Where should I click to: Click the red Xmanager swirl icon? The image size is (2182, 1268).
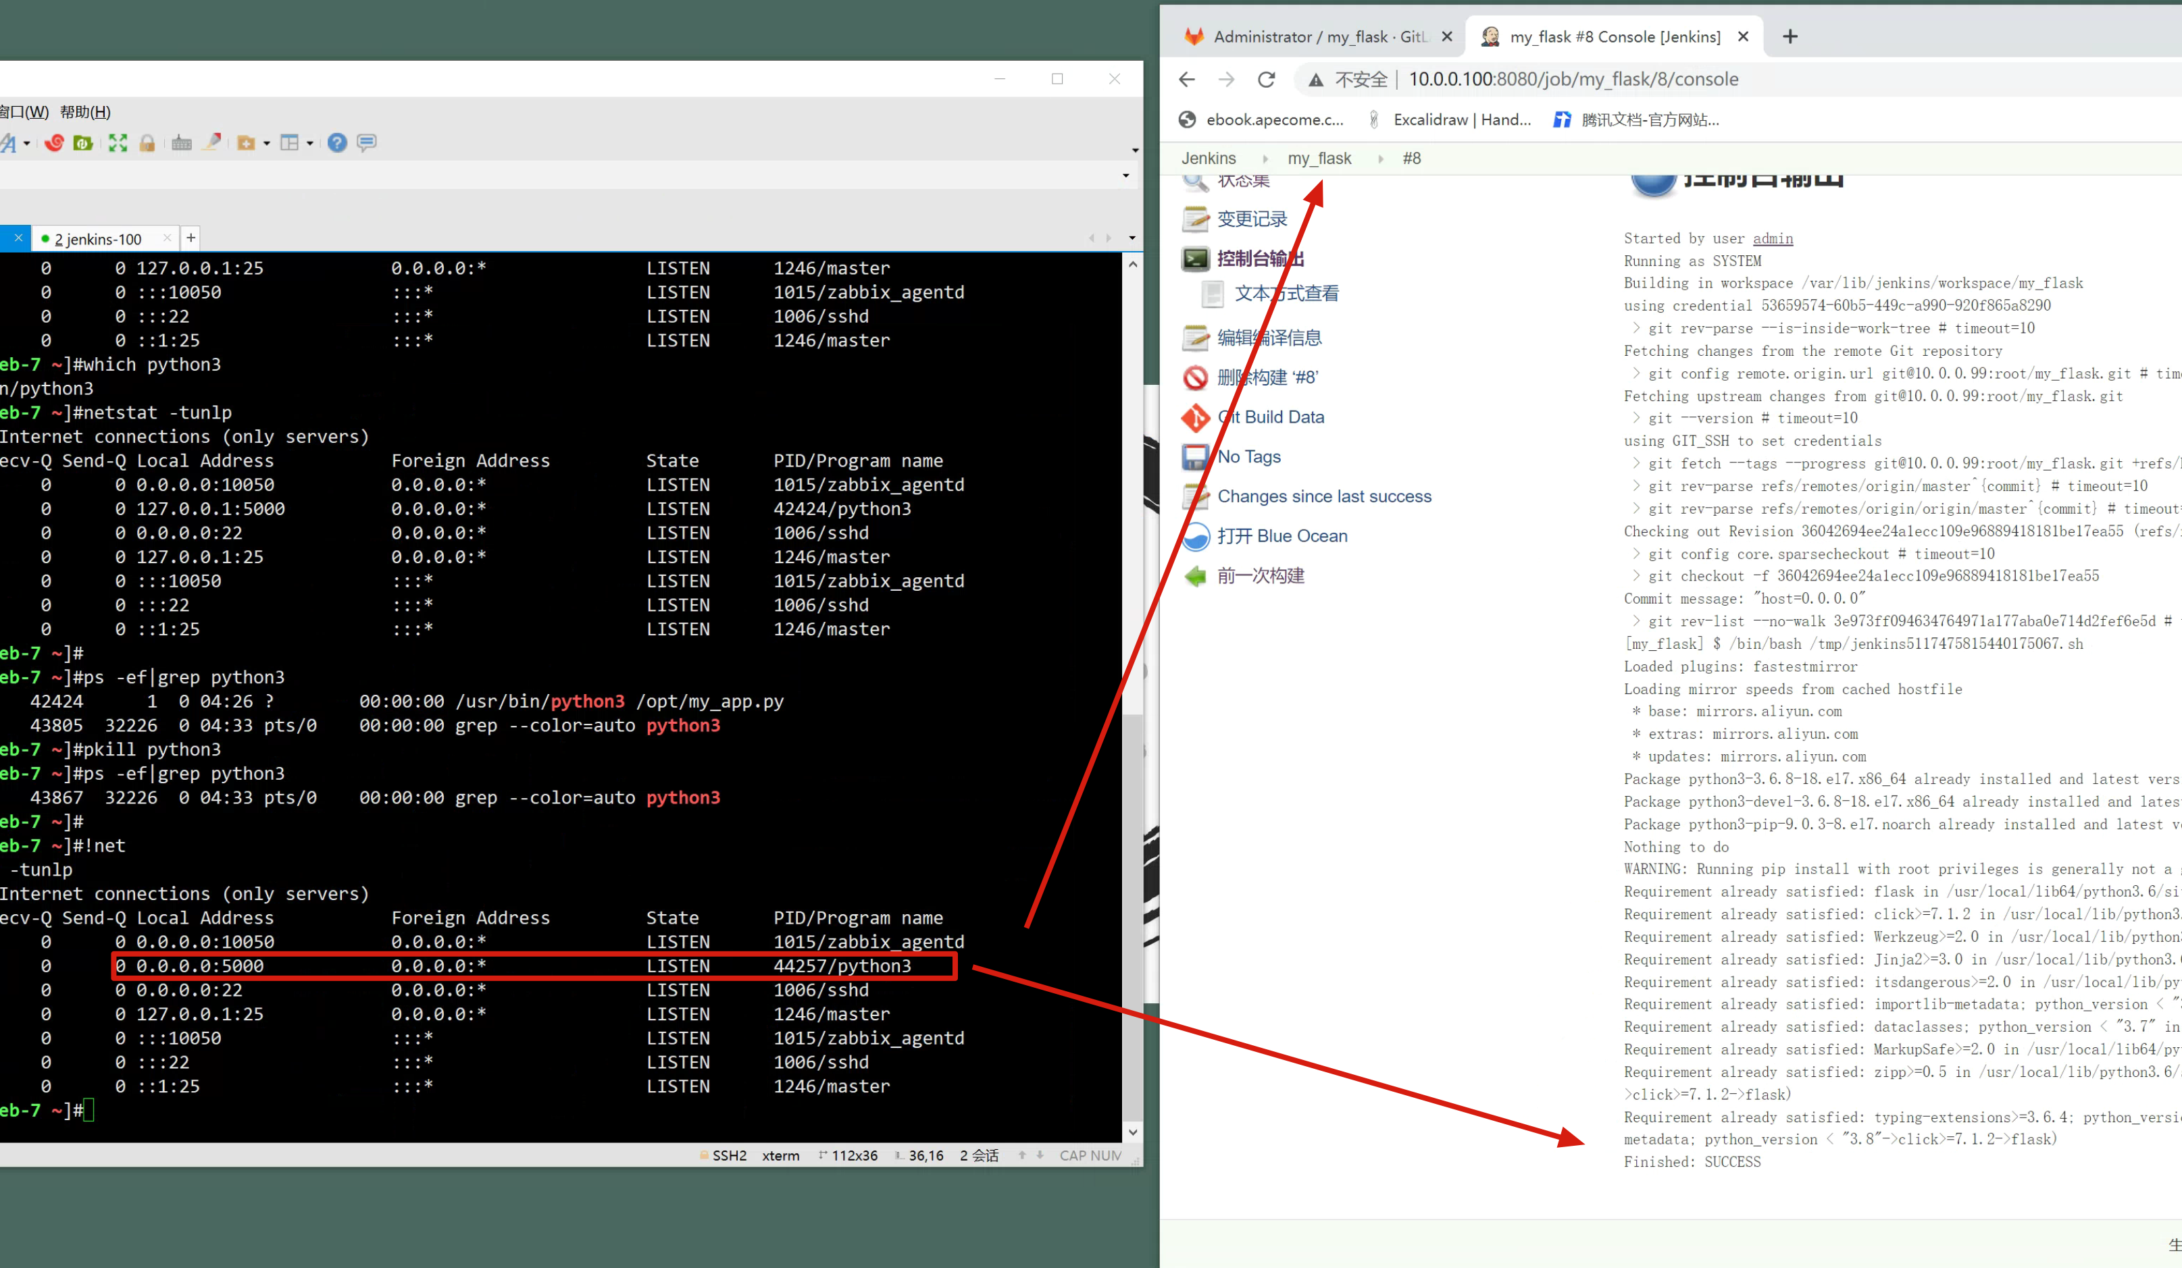coord(53,143)
